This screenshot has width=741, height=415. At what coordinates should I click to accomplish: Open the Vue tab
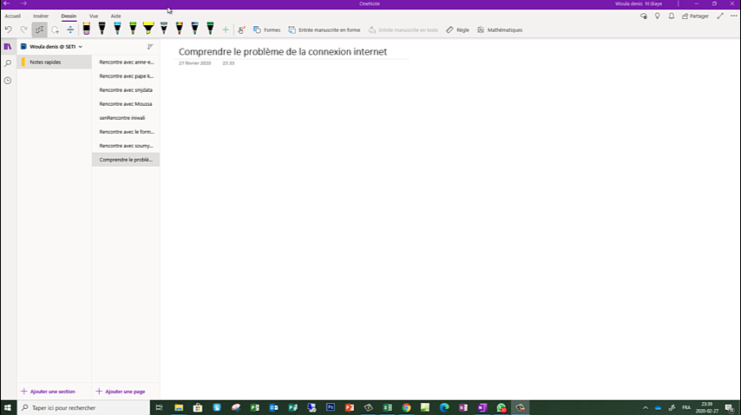click(94, 16)
